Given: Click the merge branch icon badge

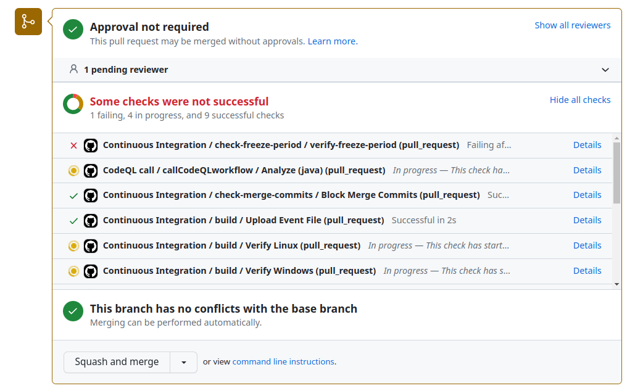Looking at the screenshot, I should click(28, 22).
